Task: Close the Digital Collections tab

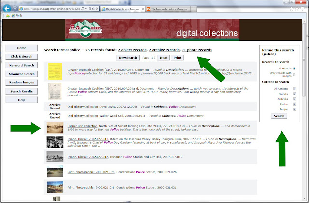Action: point(143,9)
